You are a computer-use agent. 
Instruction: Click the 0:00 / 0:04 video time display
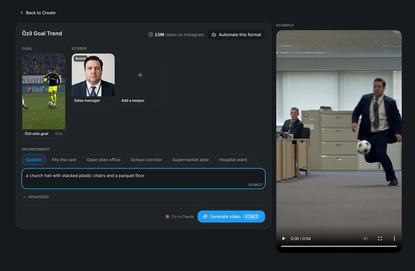301,239
